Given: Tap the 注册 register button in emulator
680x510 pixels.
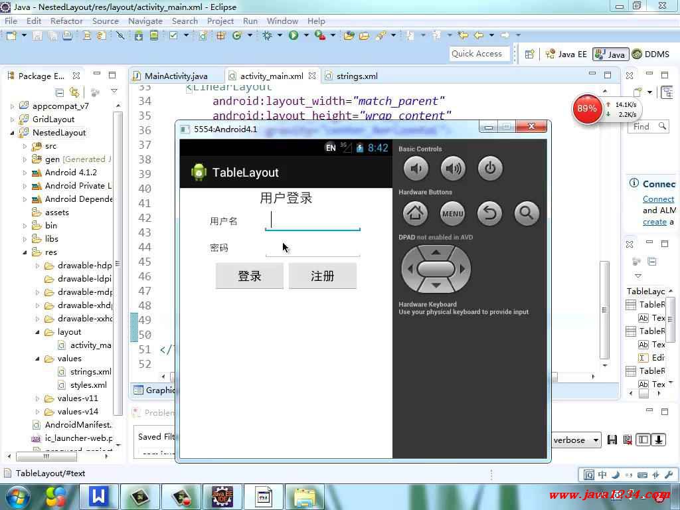Looking at the screenshot, I should 323,276.
